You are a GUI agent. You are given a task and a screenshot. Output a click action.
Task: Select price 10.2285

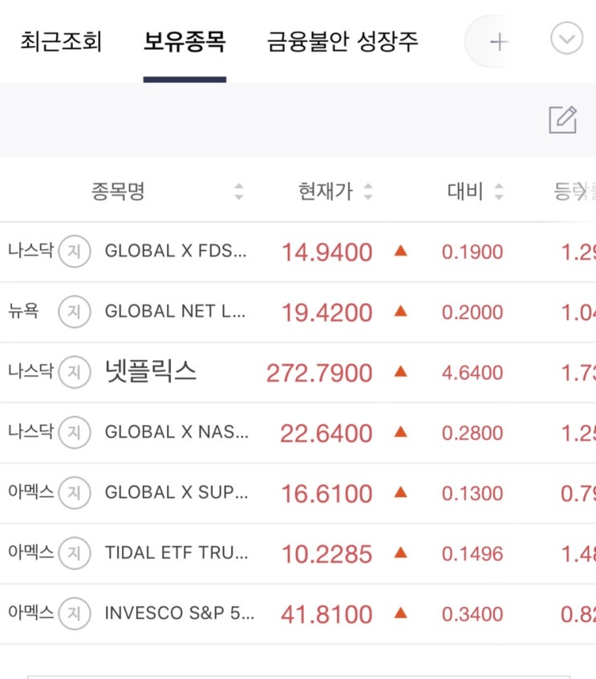tap(327, 554)
